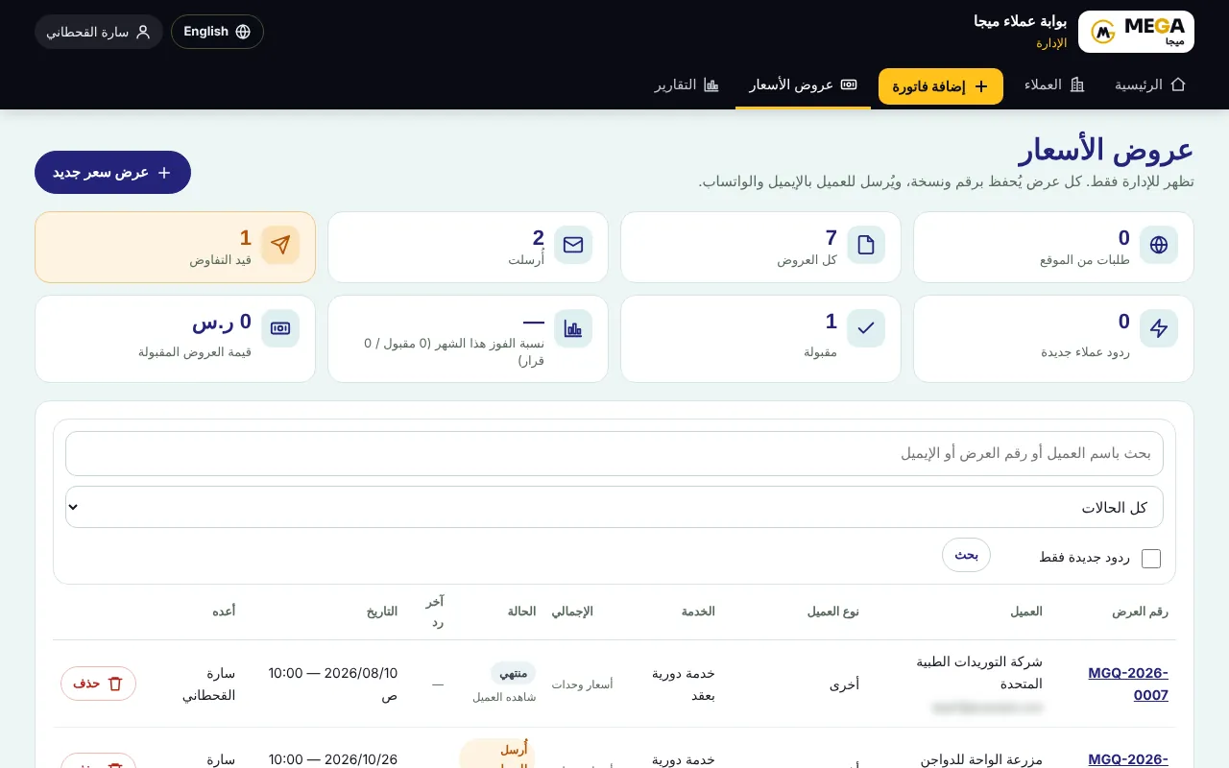Click the بحث search button
Viewport: 1229px width, 768px height.
(x=966, y=555)
